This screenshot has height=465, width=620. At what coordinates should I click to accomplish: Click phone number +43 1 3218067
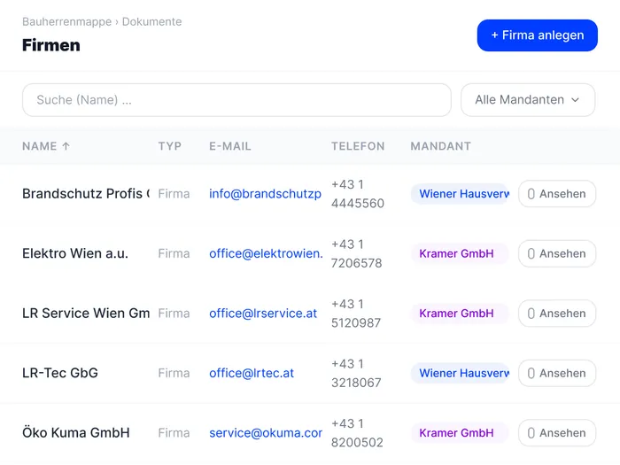tap(356, 373)
